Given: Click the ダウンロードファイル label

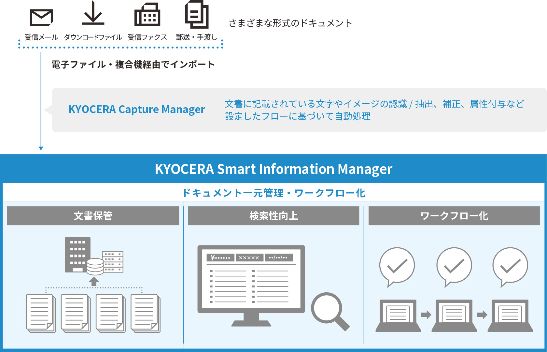Looking at the screenshot, I should click(93, 37).
